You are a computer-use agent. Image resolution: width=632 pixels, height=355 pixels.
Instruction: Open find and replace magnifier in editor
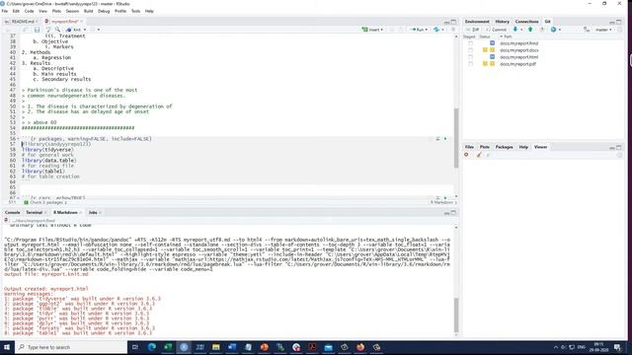(57, 30)
